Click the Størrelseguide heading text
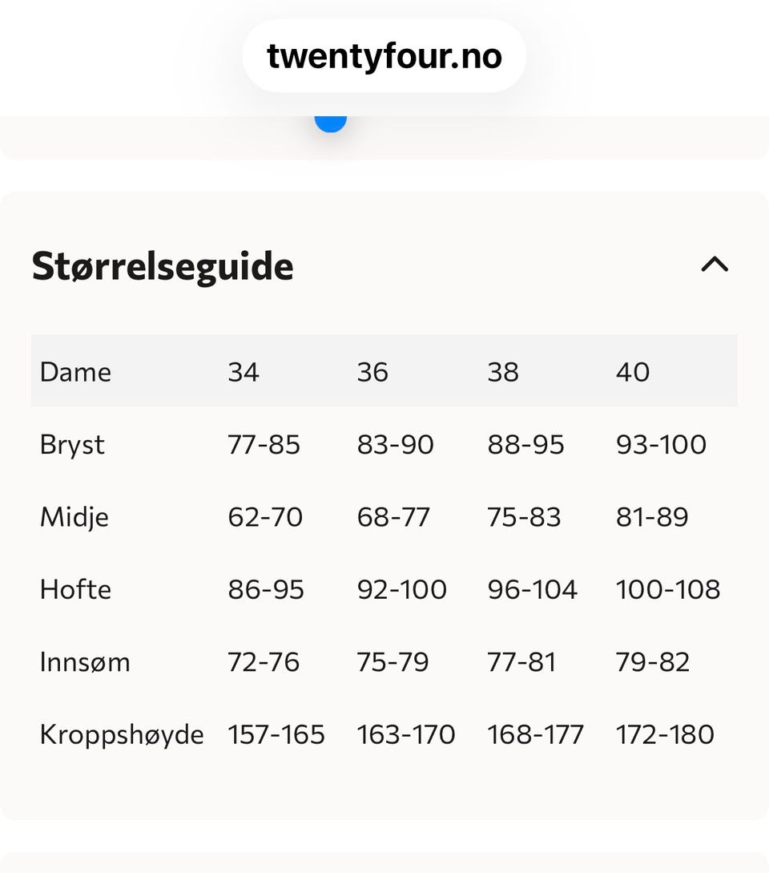This screenshot has width=769, height=873. point(163,266)
